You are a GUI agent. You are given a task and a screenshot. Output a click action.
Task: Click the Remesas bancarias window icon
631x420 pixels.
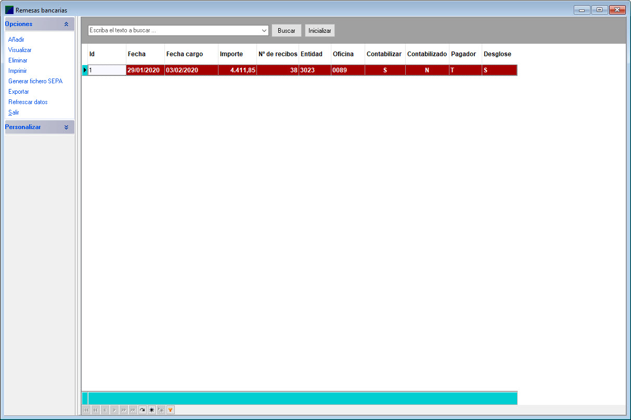[9, 10]
